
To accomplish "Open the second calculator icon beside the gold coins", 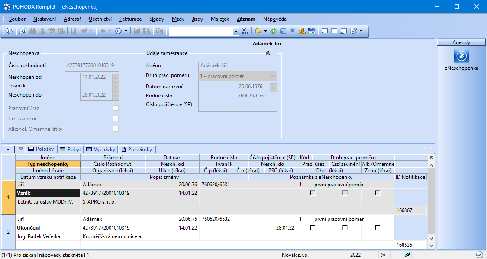I will pos(293,31).
